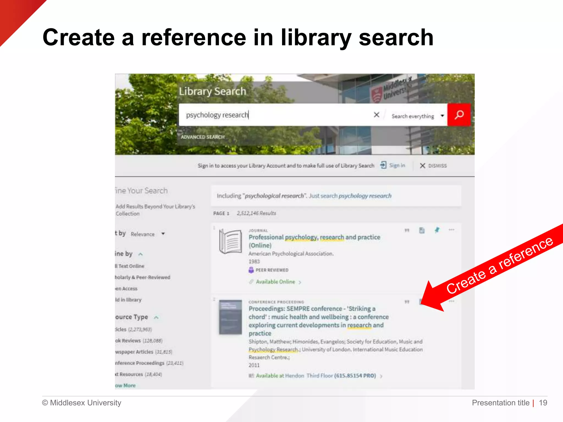
Task: Click the 2011 publication year text
Action: pos(254,365)
